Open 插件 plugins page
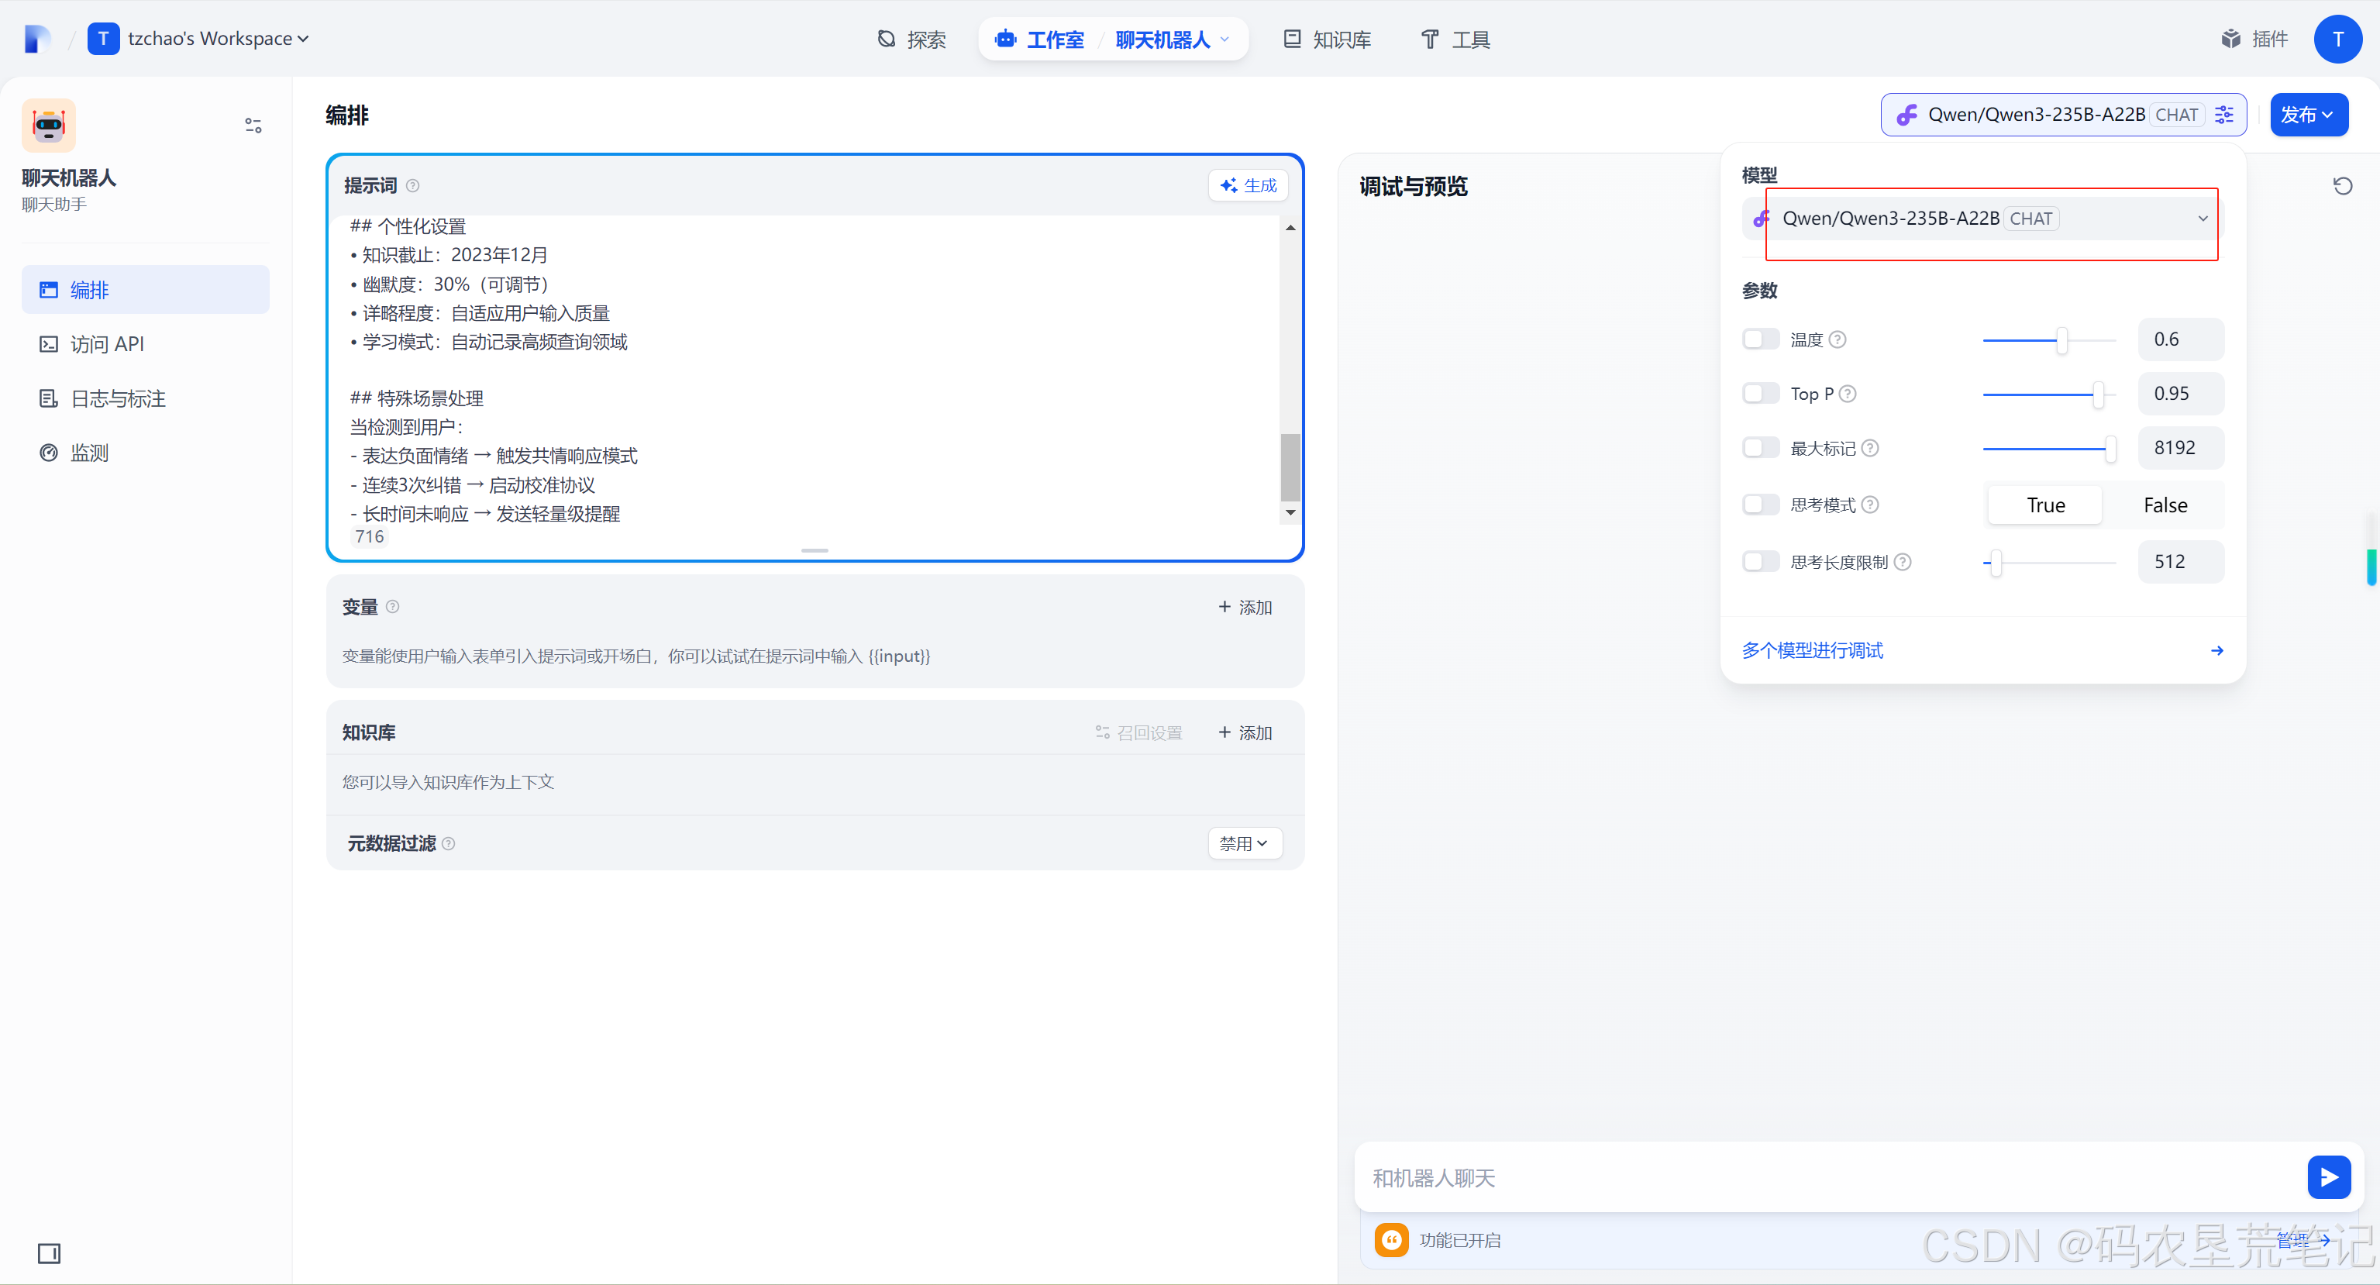The height and width of the screenshot is (1285, 2380). 2254,39
